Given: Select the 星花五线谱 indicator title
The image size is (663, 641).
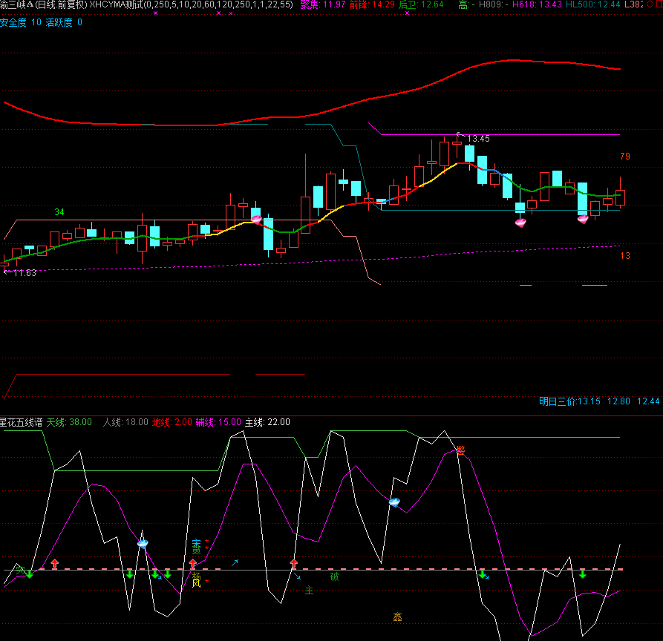Looking at the screenshot, I should tap(21, 422).
